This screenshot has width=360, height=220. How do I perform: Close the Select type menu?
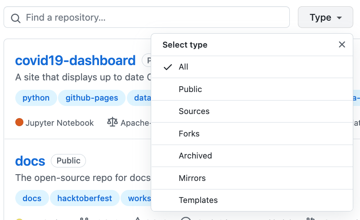pyautogui.click(x=342, y=44)
